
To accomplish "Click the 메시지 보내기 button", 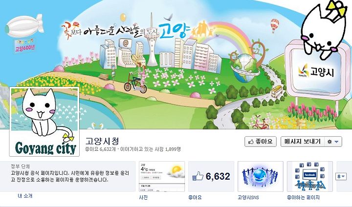I will point(303,142).
